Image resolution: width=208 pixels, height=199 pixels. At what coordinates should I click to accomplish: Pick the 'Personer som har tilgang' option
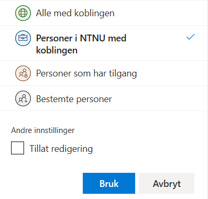[x=104, y=73]
